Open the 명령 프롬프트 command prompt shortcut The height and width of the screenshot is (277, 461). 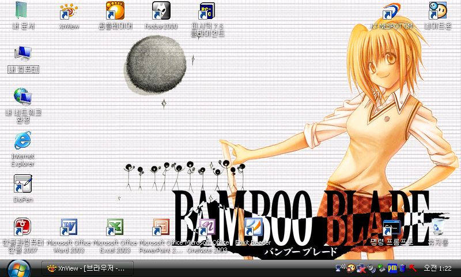point(392,227)
